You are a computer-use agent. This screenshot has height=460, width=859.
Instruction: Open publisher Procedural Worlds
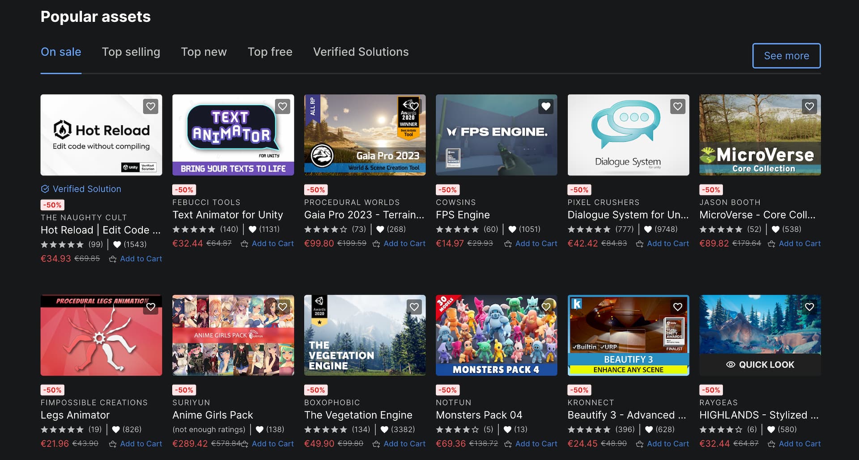352,203
